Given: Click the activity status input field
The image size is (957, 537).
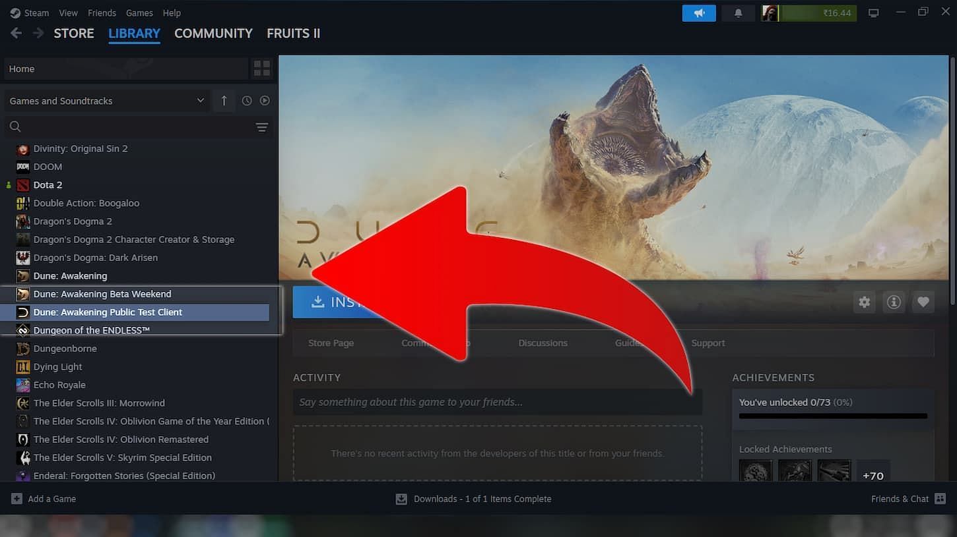Looking at the screenshot, I should [498, 402].
